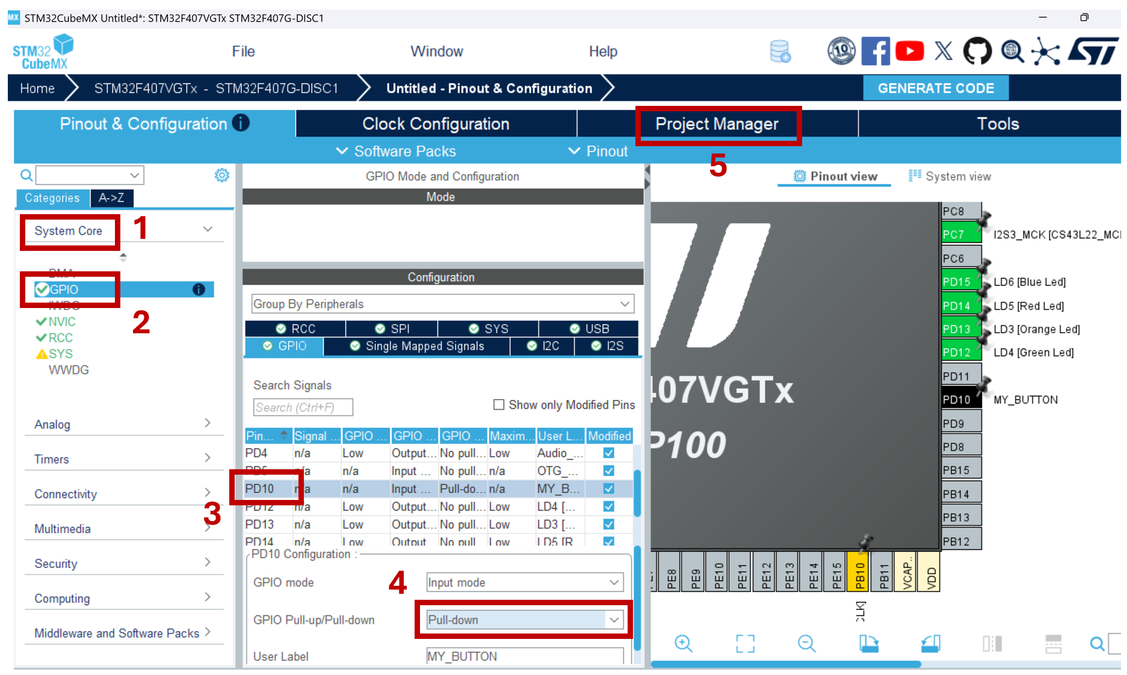Open the ST X (Twitter) page
The height and width of the screenshot is (675, 1127).
(x=943, y=51)
